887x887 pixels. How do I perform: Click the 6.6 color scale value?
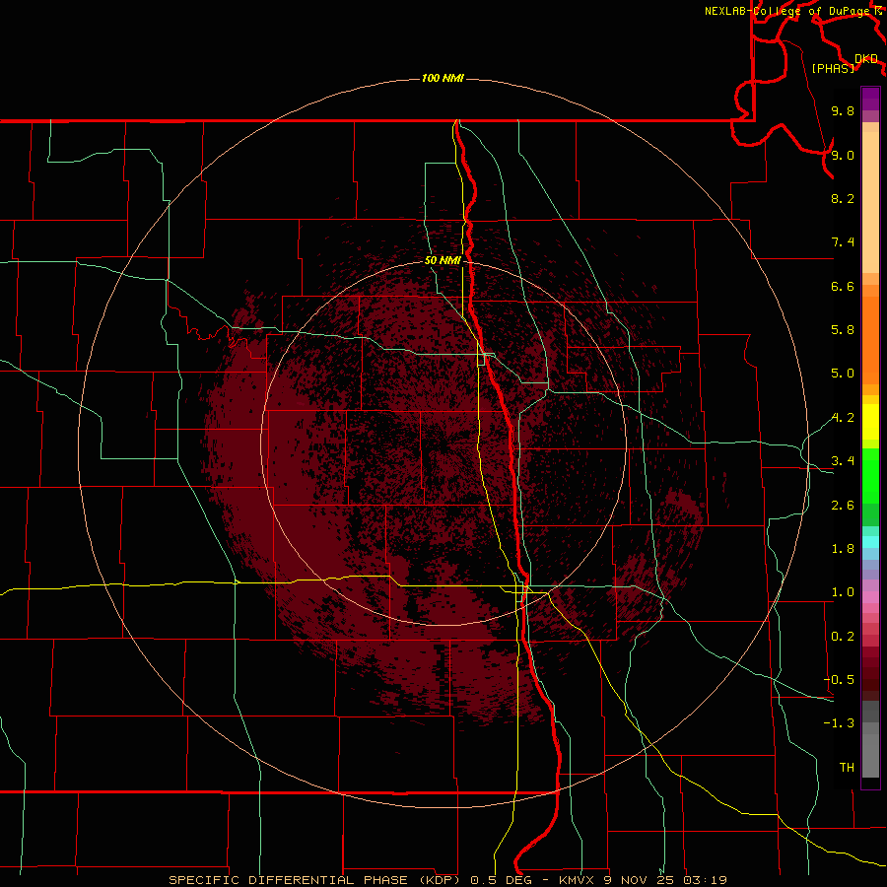tap(843, 286)
